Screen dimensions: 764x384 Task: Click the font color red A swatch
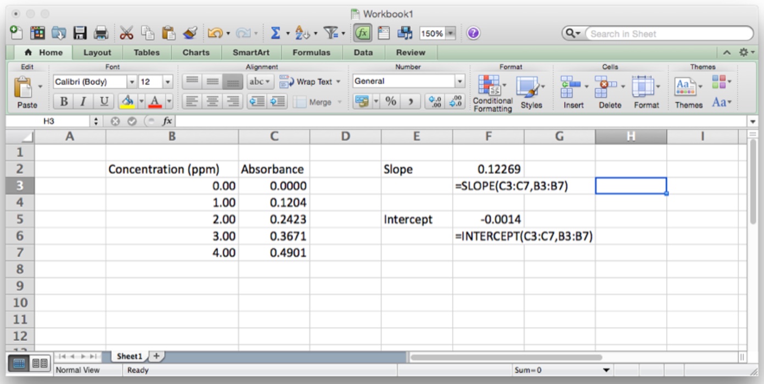tap(154, 101)
